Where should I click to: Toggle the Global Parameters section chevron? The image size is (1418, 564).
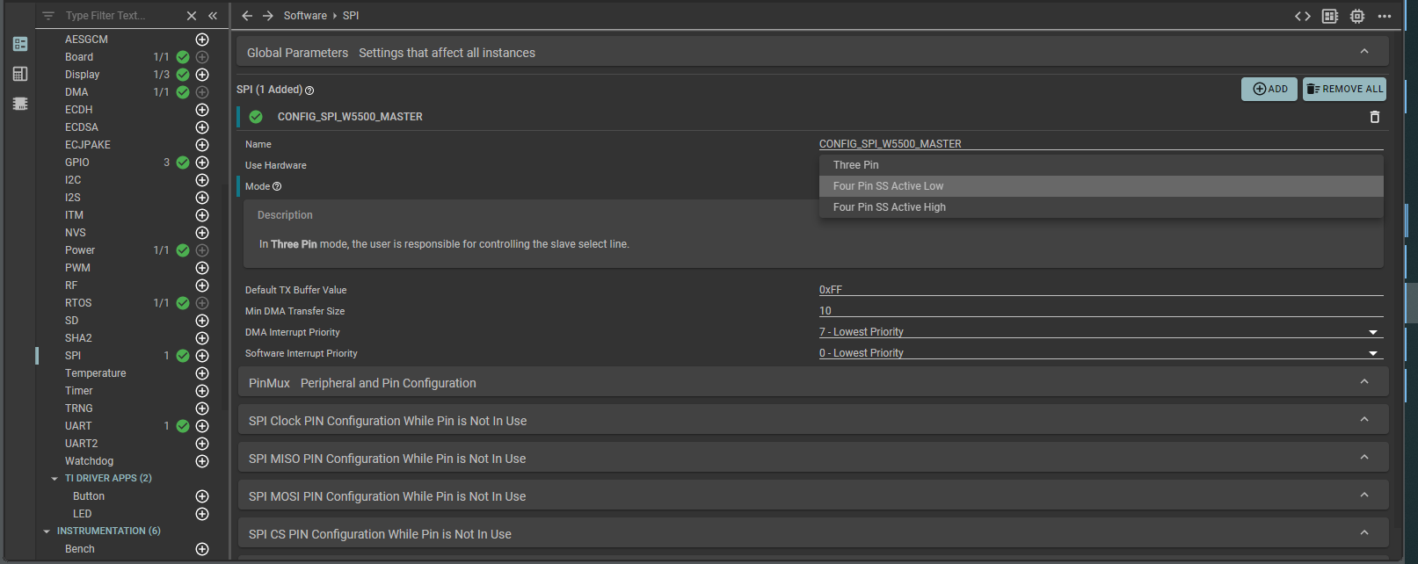coord(1364,52)
